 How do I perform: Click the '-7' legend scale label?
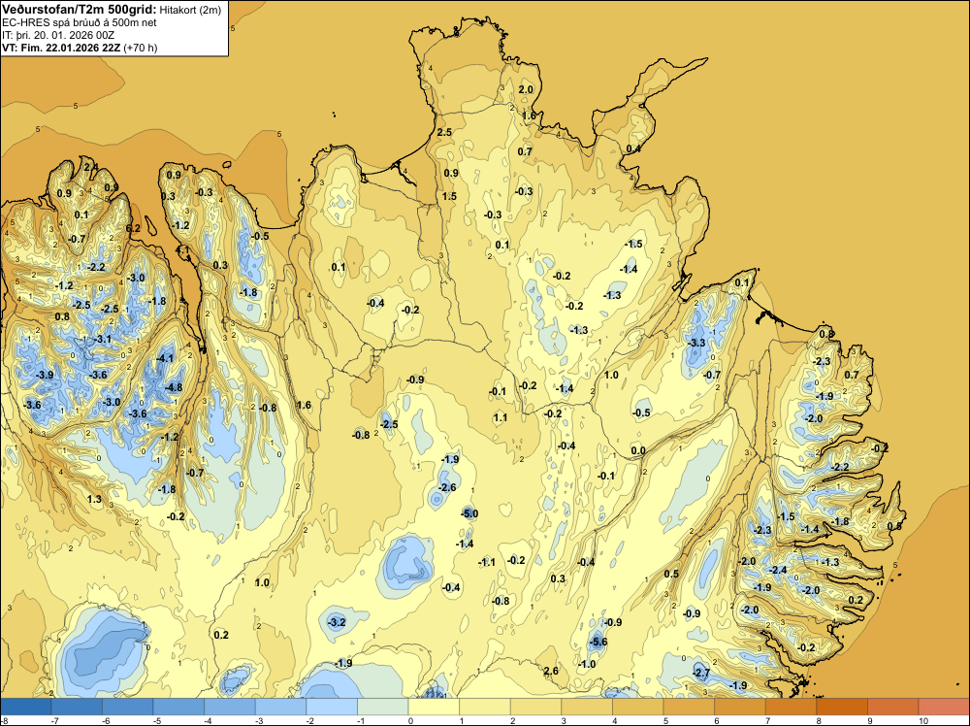tap(54, 720)
